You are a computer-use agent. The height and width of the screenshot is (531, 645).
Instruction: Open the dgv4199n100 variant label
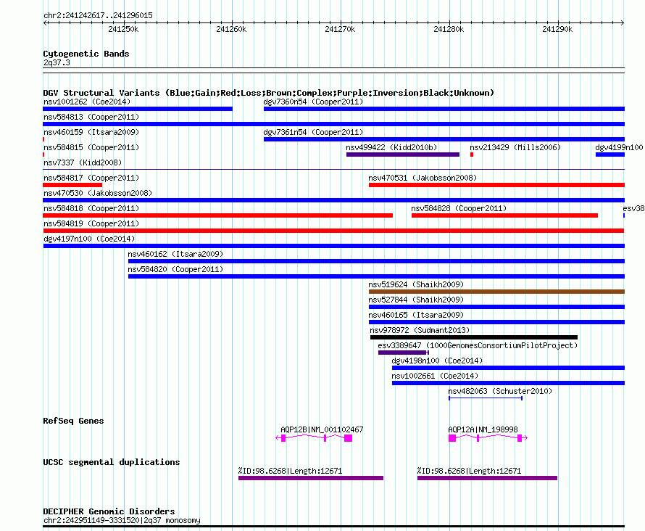click(619, 147)
